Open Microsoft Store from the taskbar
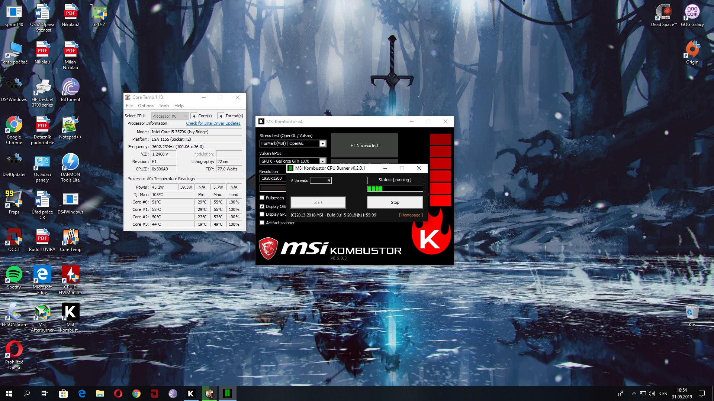The width and height of the screenshot is (714, 401). (x=63, y=394)
